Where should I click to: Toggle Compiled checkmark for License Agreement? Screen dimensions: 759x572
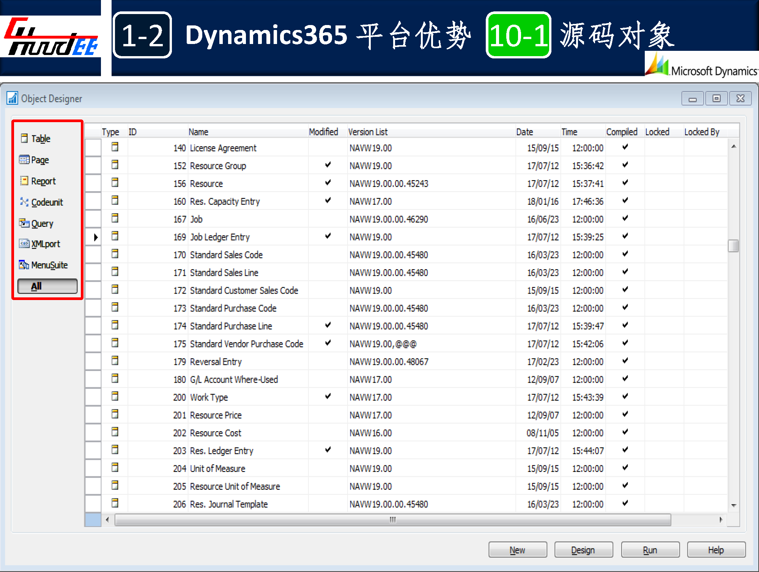(625, 147)
